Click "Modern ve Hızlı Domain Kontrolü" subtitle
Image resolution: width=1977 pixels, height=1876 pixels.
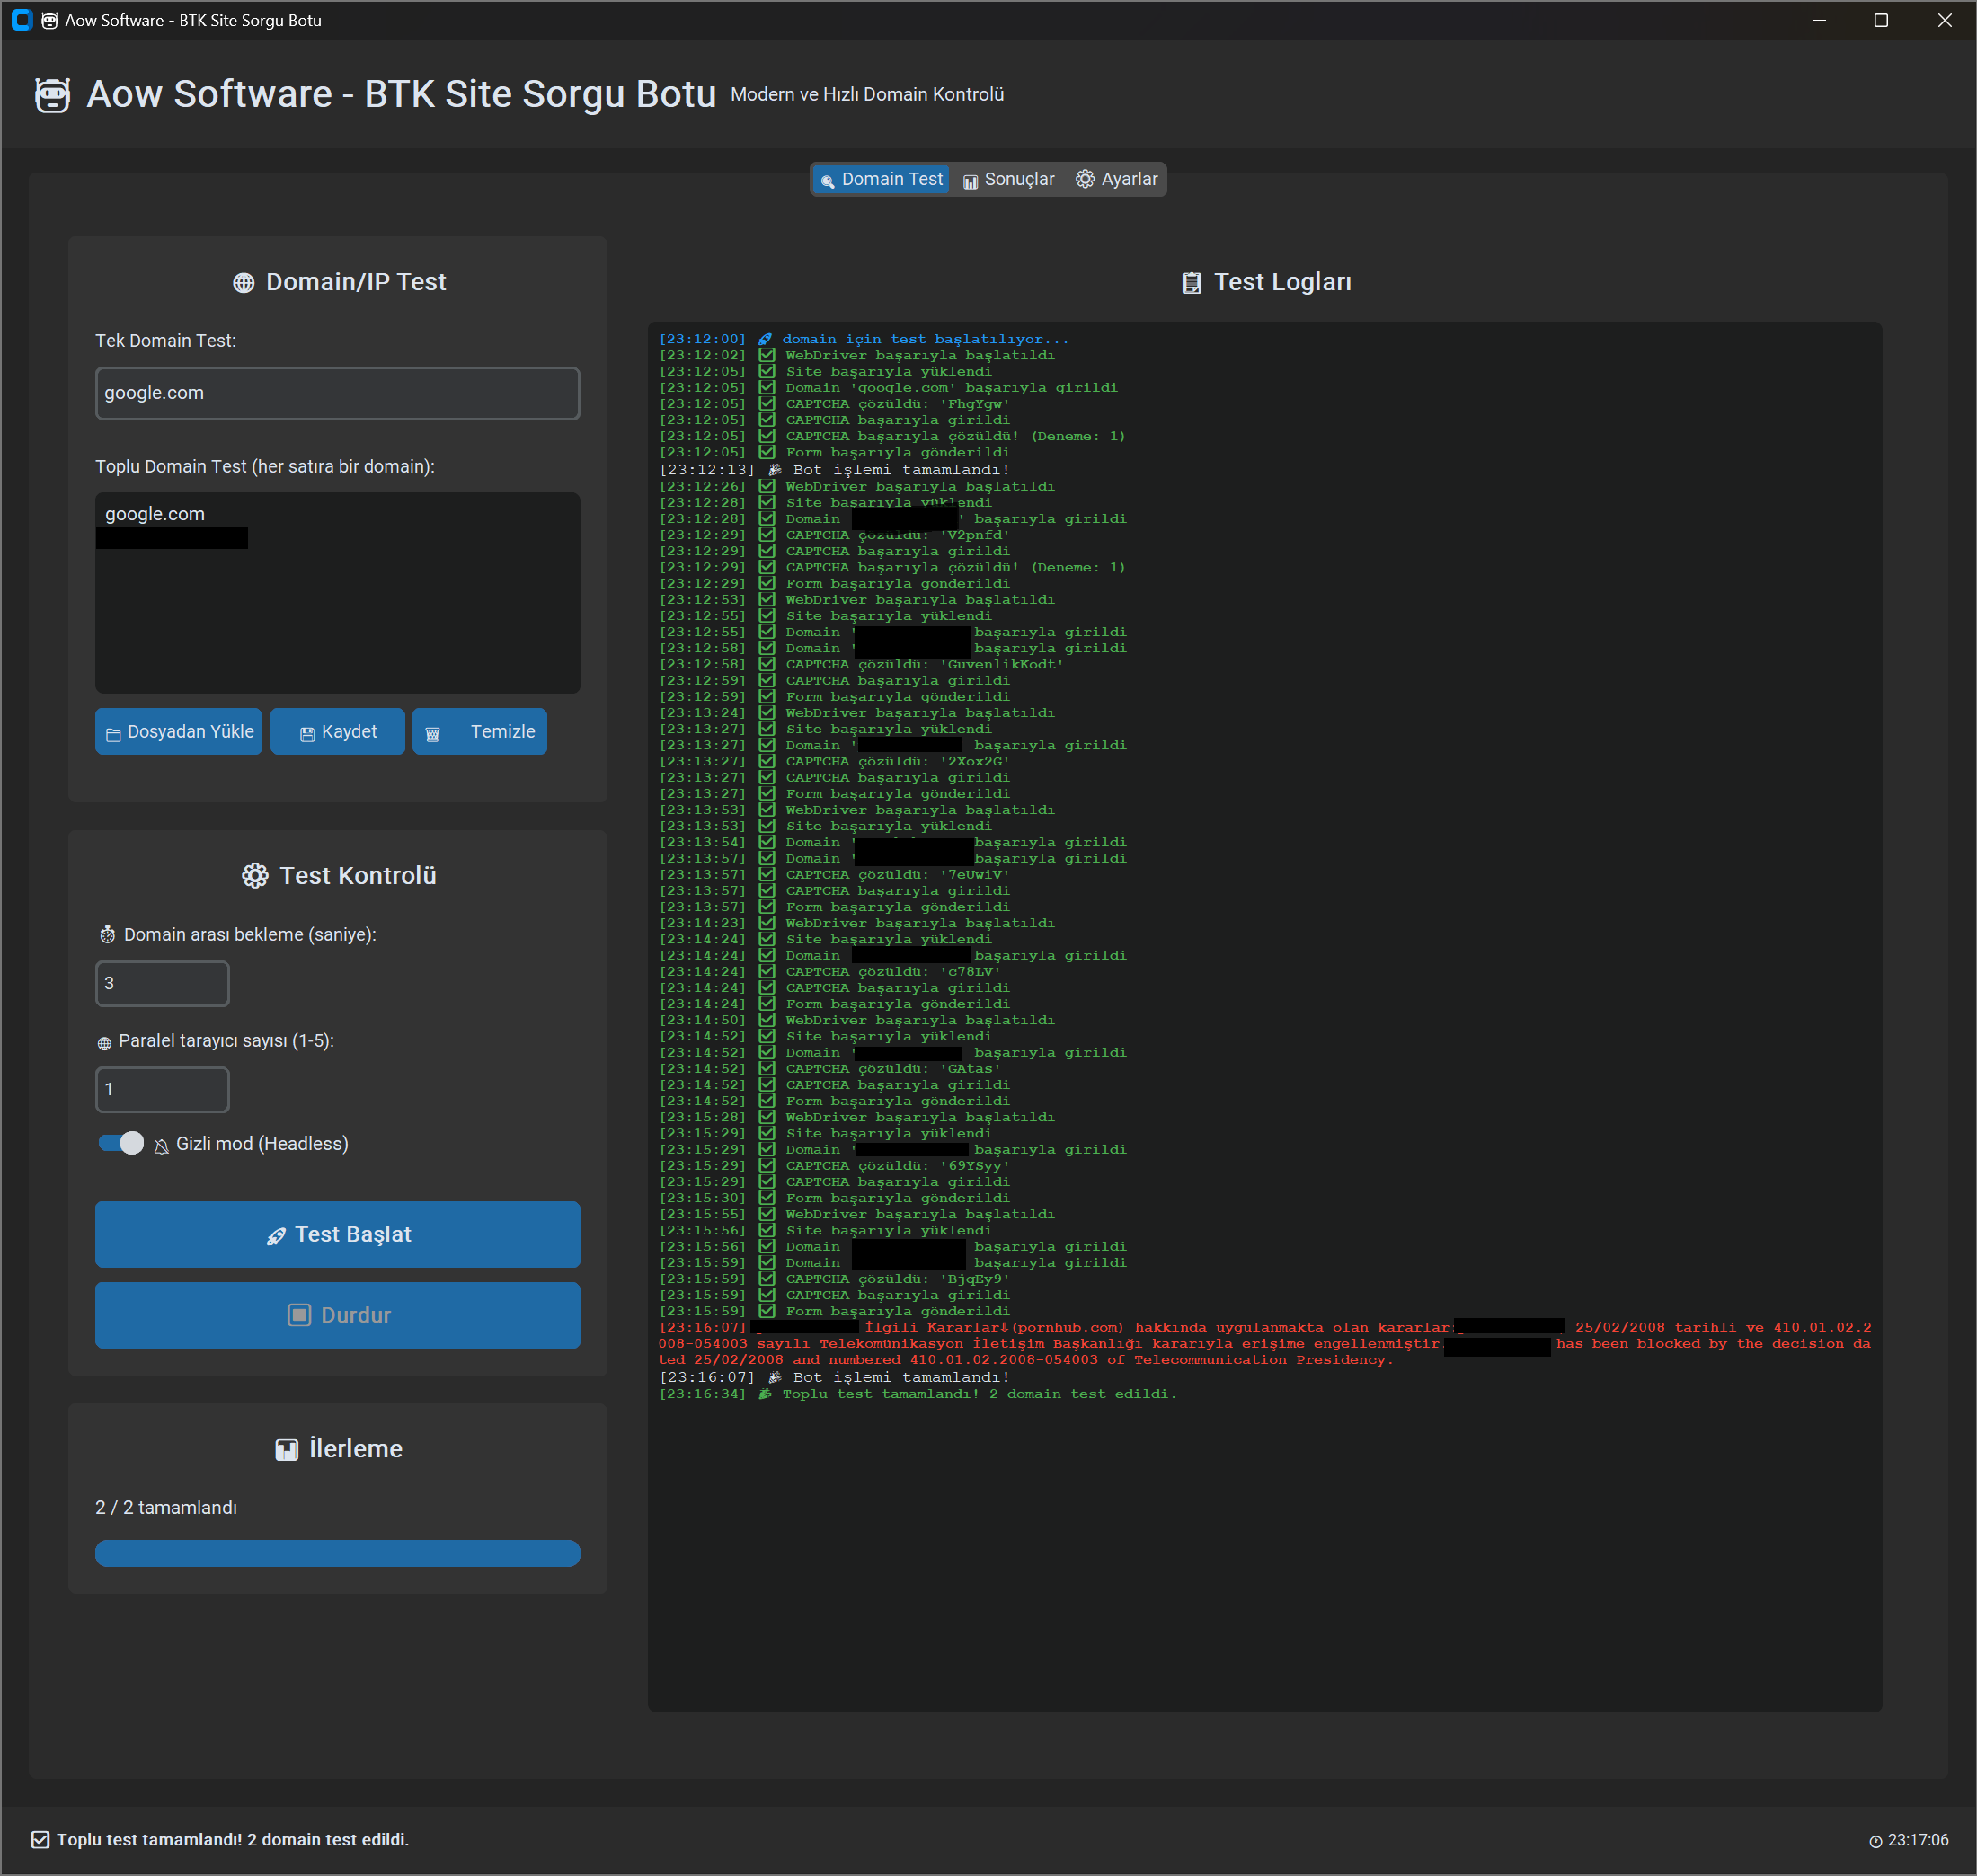[867, 95]
